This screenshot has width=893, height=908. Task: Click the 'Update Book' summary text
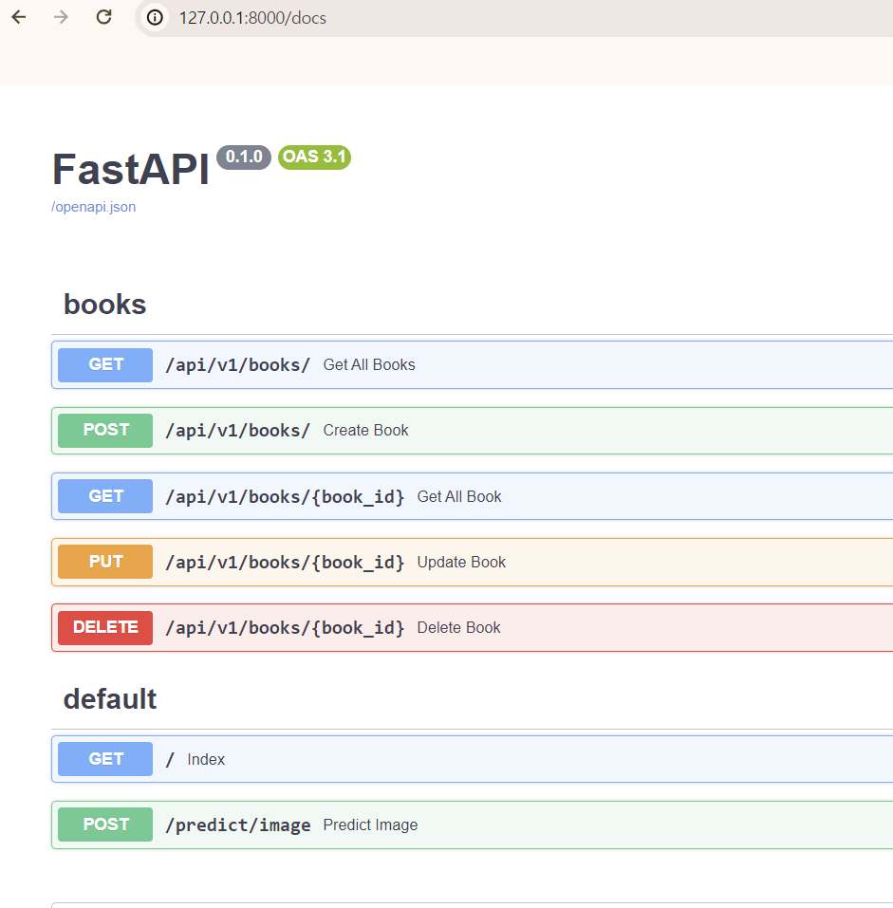tap(461, 563)
